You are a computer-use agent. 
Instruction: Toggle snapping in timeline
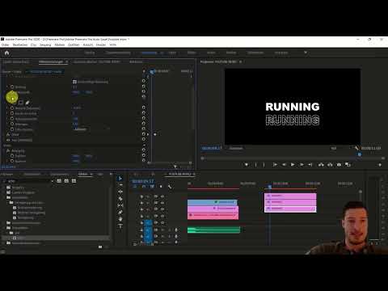[x=144, y=187]
